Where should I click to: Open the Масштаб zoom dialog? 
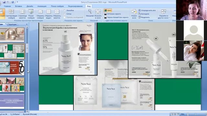[x=90, y=13]
